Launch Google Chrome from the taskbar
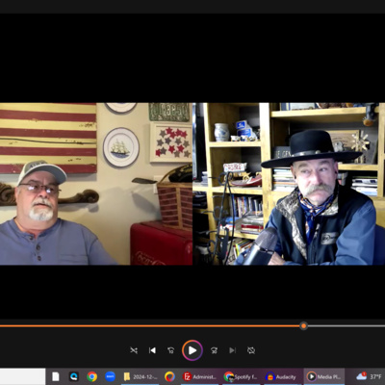 tap(92, 376)
